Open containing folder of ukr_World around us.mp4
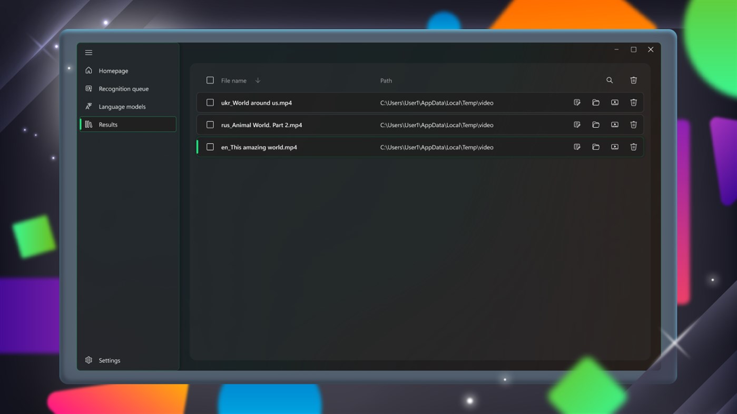Image resolution: width=737 pixels, height=414 pixels. (596, 103)
